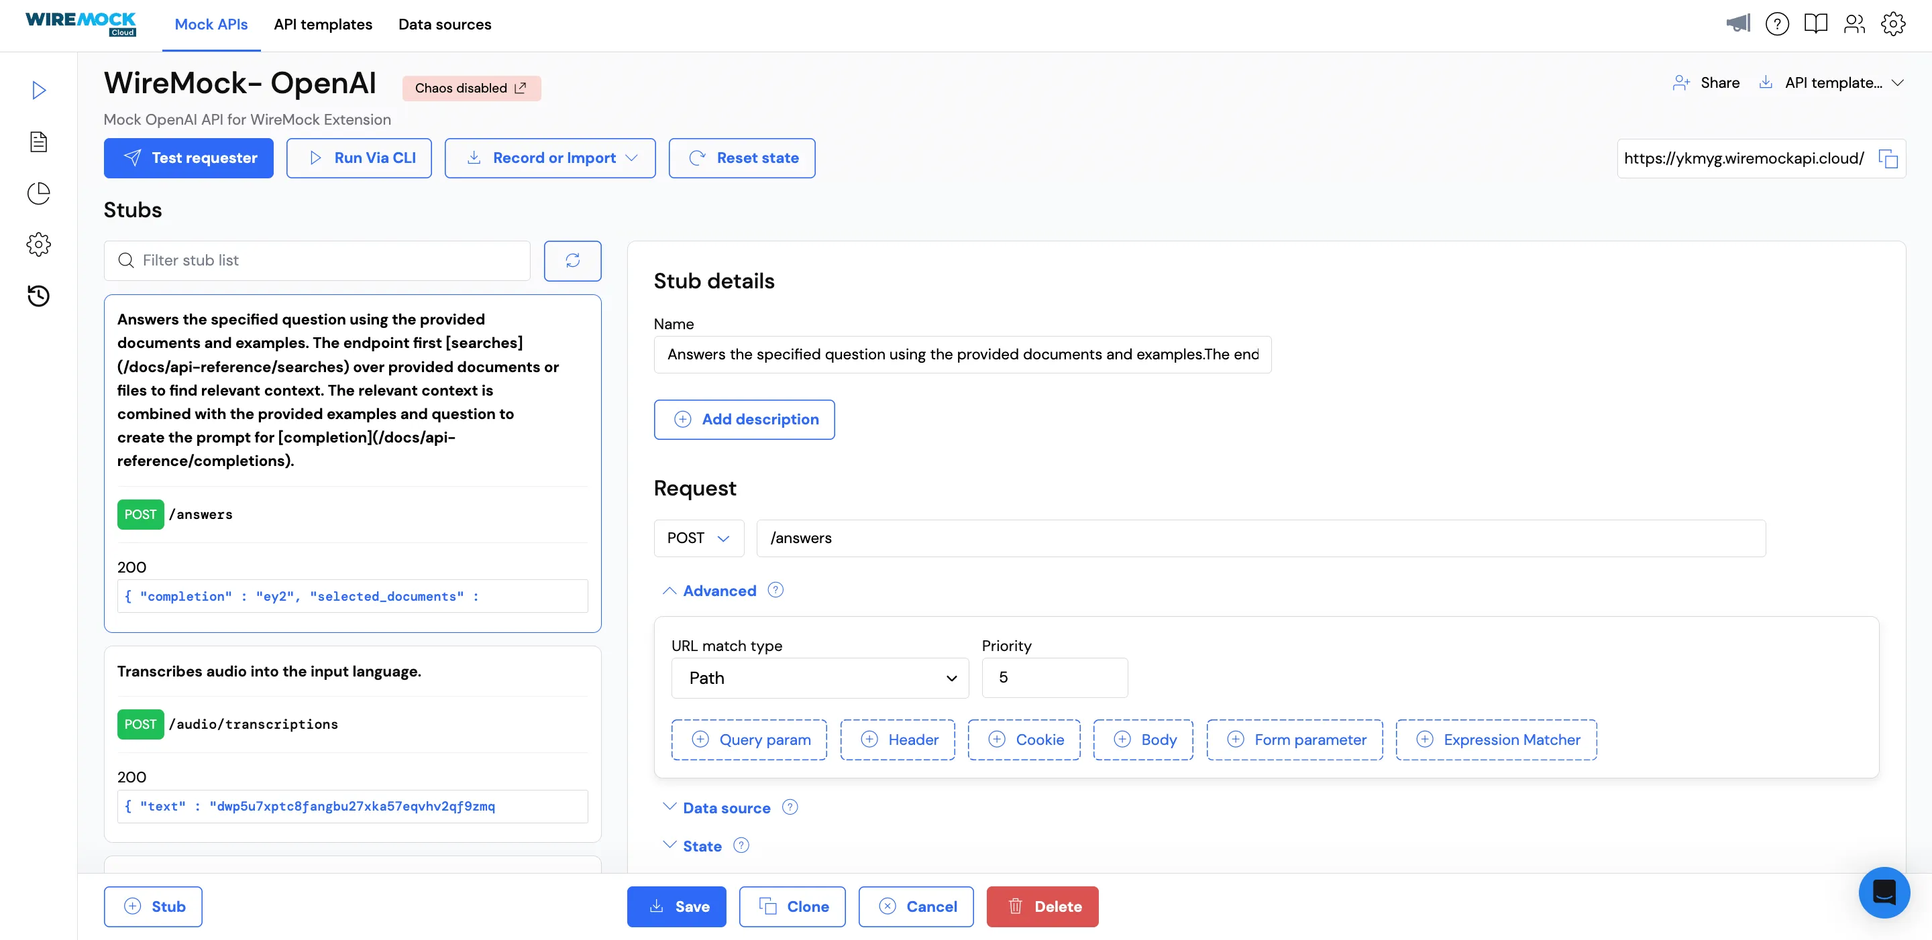Copy the mock API base URL

coord(1888,159)
